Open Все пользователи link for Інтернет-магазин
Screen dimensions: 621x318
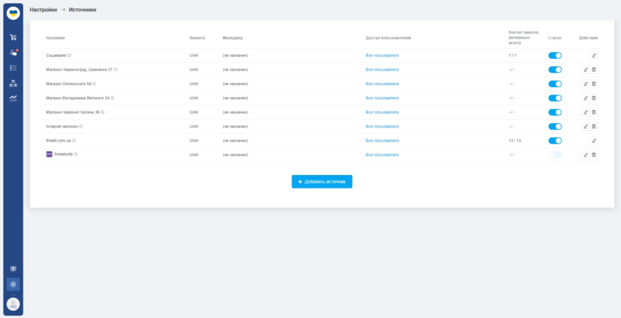pos(382,127)
